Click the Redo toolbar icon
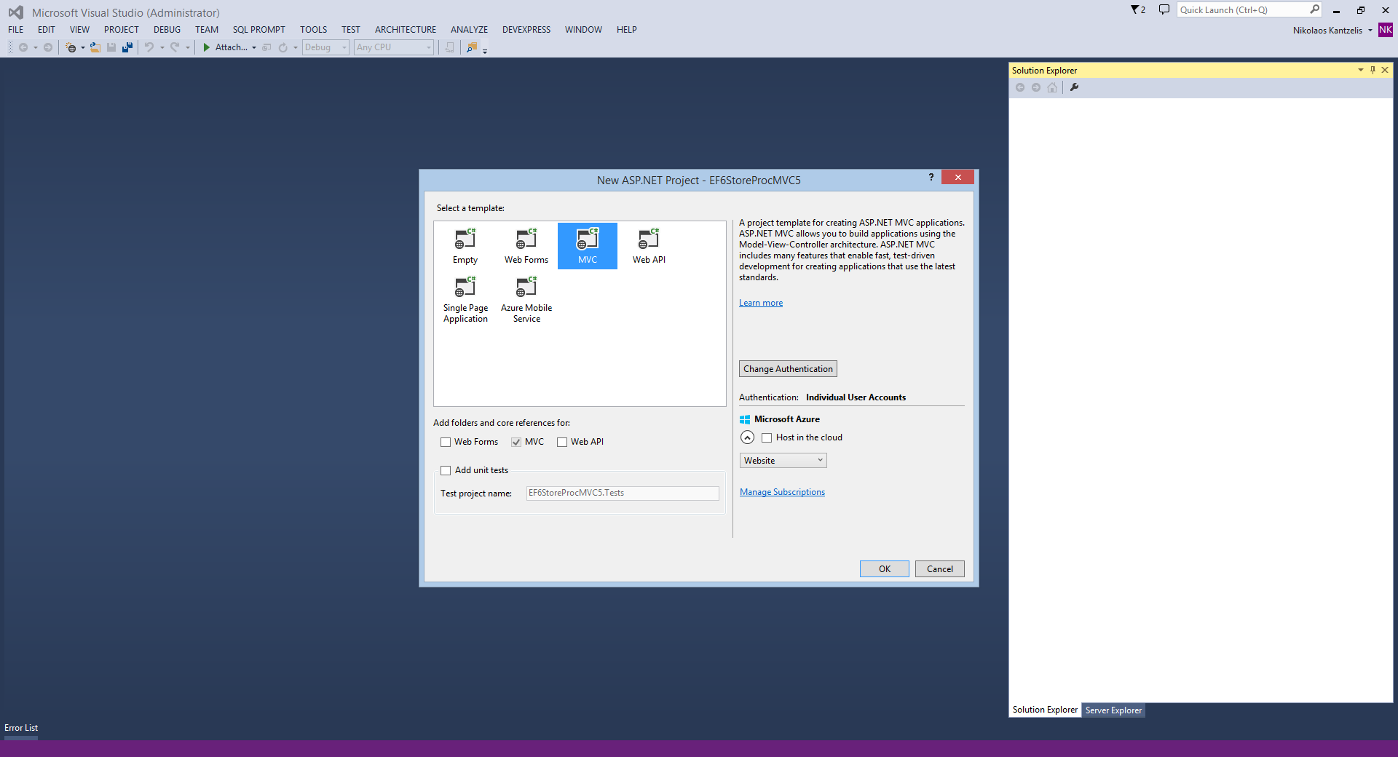The image size is (1398, 757). 175,47
